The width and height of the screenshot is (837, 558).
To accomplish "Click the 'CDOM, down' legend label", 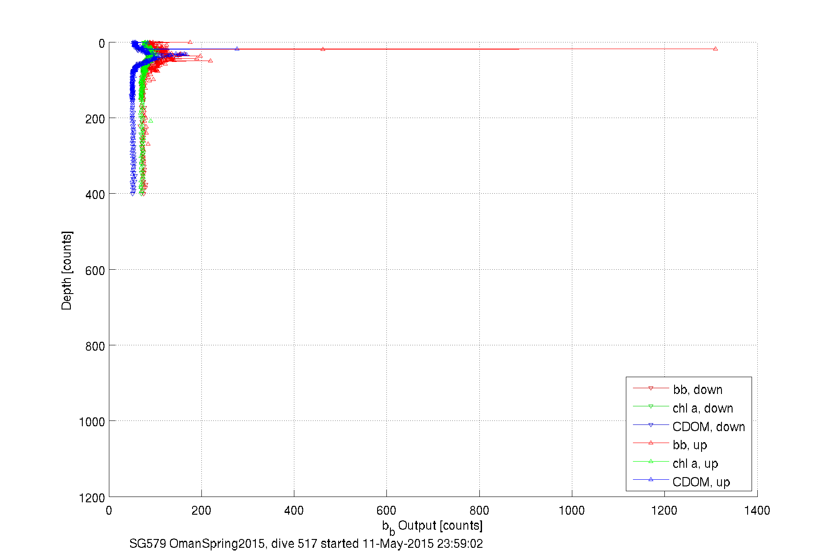I will point(709,427).
